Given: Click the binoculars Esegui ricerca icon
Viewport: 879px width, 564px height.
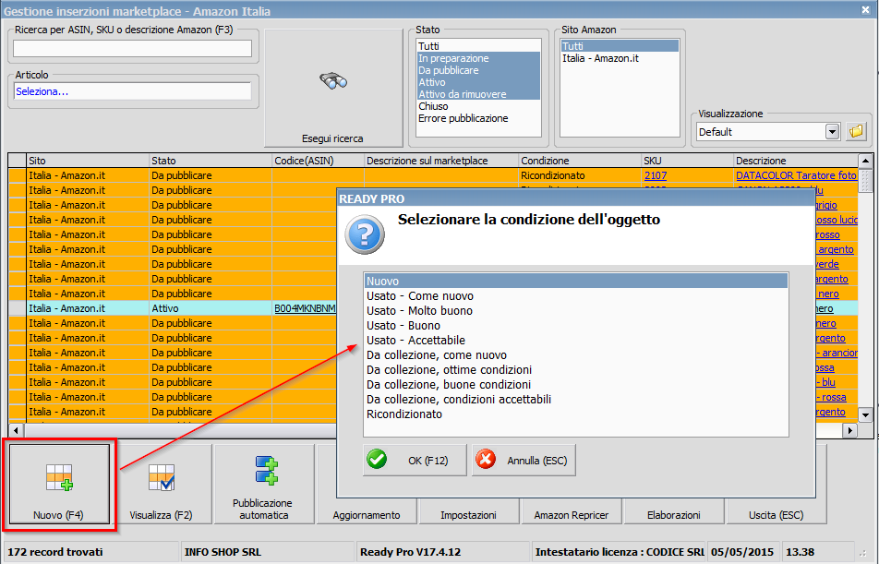Looking at the screenshot, I should point(333,82).
